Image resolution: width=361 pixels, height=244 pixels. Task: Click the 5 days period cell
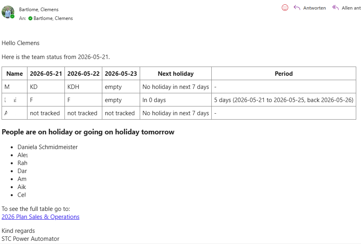(284, 100)
